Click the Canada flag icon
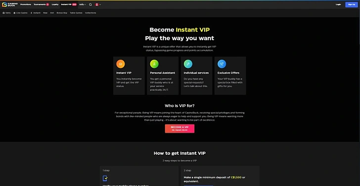 pyautogui.click(x=96, y=4)
